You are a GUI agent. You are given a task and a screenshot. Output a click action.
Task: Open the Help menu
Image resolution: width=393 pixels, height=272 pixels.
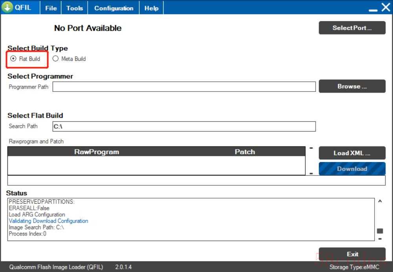pos(151,8)
